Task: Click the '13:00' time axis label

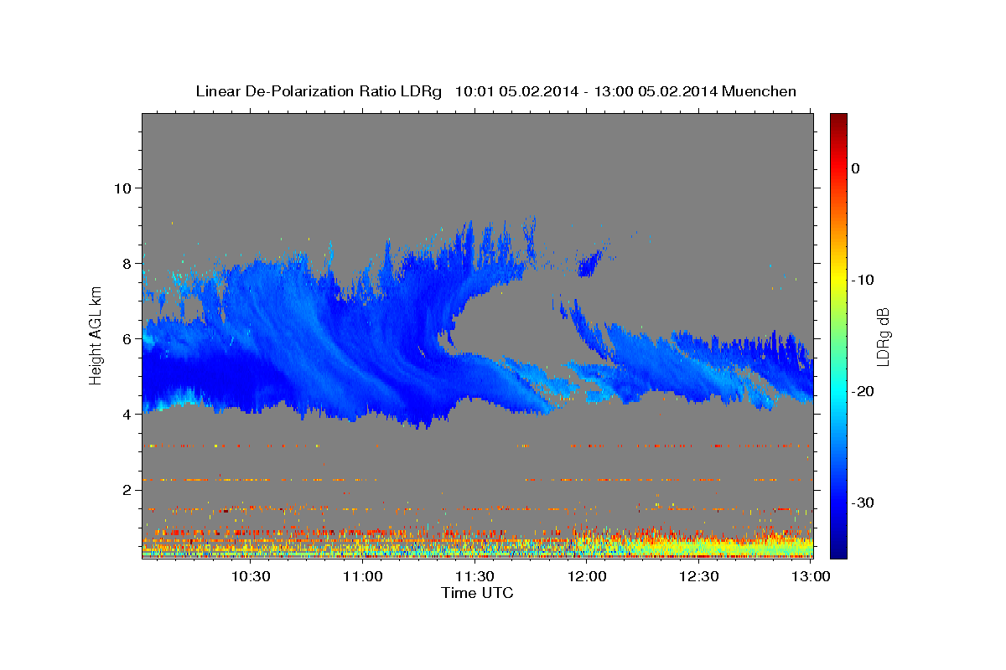Action: pos(811,576)
